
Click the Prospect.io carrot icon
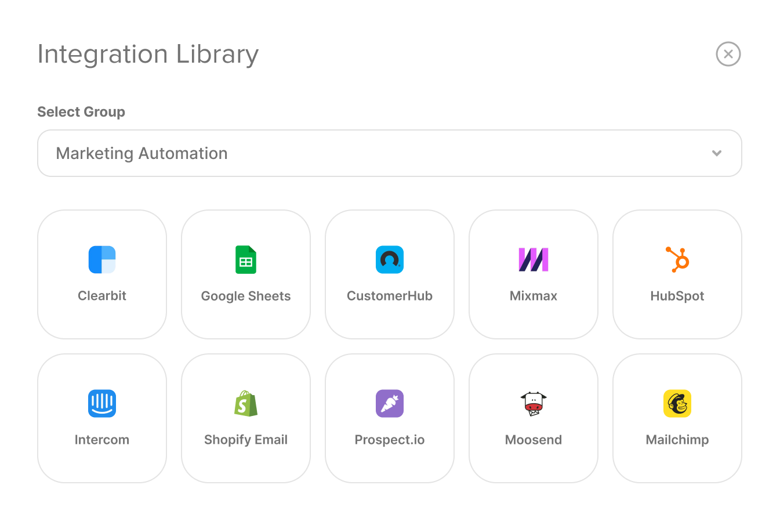coord(390,403)
